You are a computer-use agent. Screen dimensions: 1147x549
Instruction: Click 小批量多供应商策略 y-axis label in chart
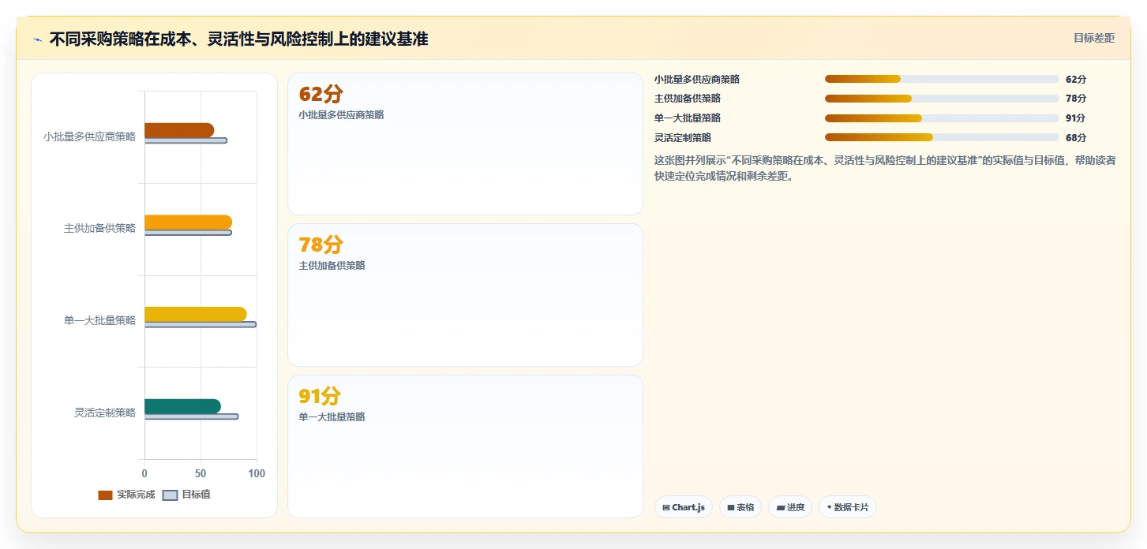pos(89,136)
